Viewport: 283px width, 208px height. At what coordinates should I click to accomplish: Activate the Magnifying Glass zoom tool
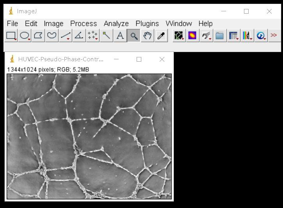(134, 36)
